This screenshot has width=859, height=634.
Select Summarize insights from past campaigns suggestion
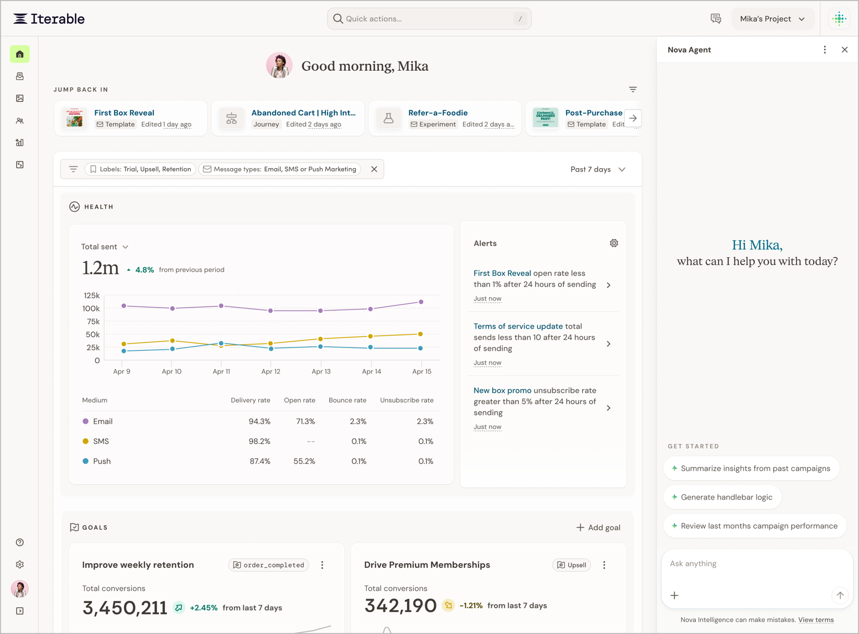click(751, 469)
